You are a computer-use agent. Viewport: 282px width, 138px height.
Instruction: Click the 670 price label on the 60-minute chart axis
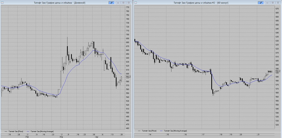(277, 9)
